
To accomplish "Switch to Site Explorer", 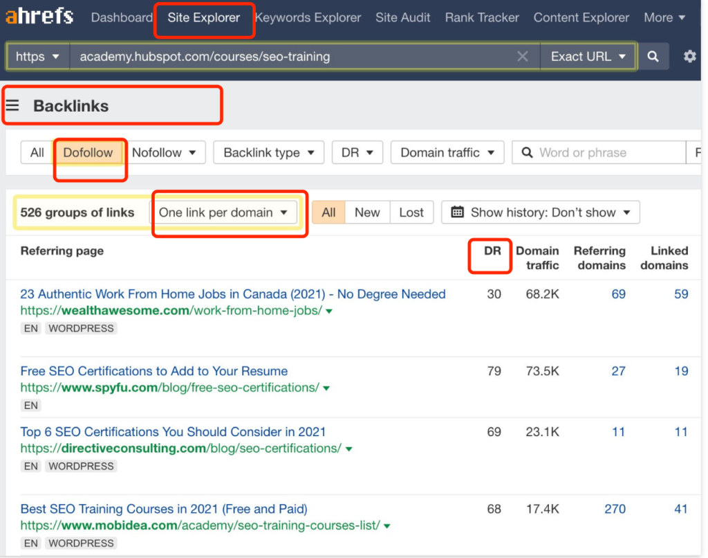I will point(204,17).
